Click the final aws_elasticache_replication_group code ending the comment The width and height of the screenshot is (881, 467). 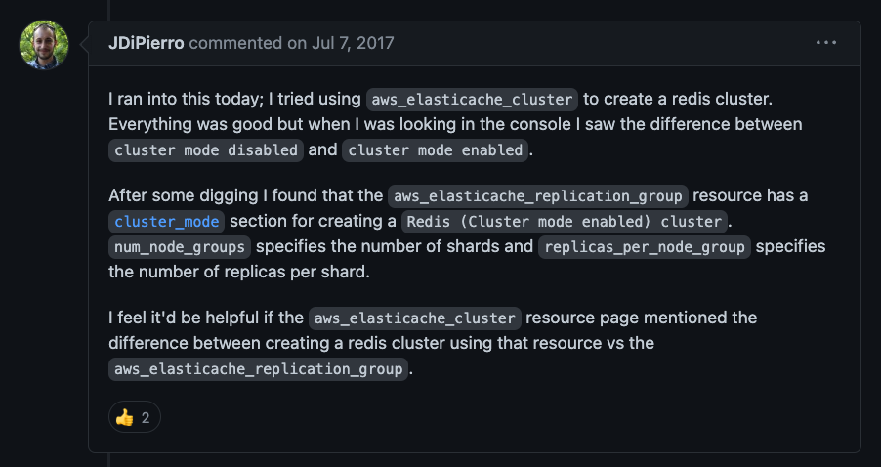pyautogui.click(x=258, y=369)
